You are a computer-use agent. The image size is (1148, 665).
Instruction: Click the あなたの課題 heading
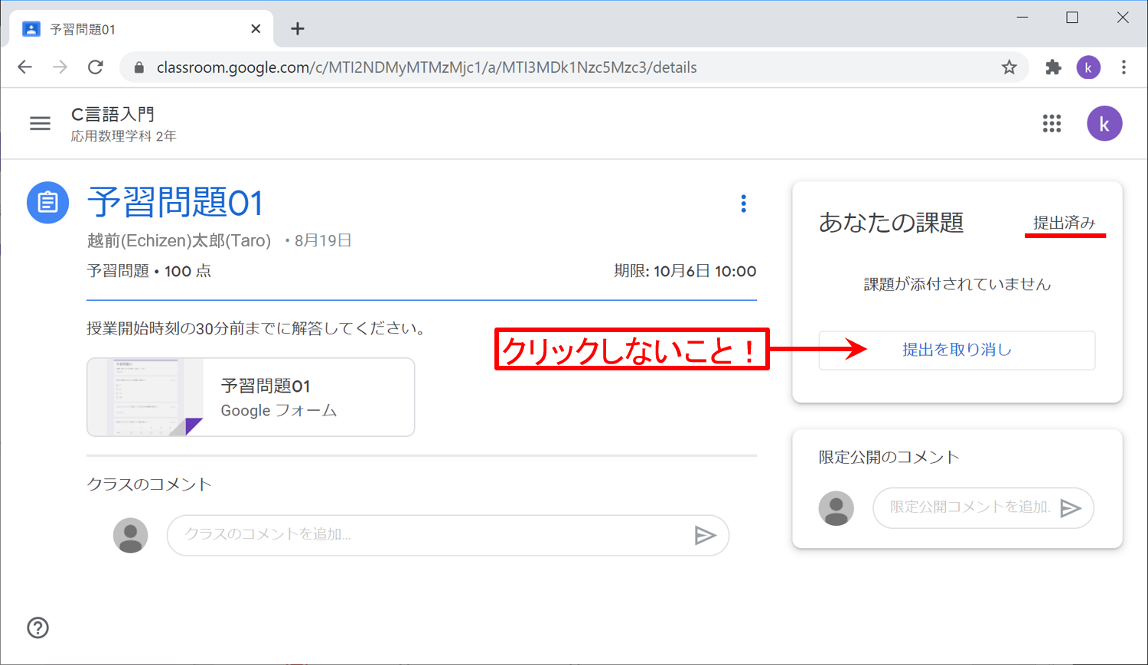(x=892, y=223)
